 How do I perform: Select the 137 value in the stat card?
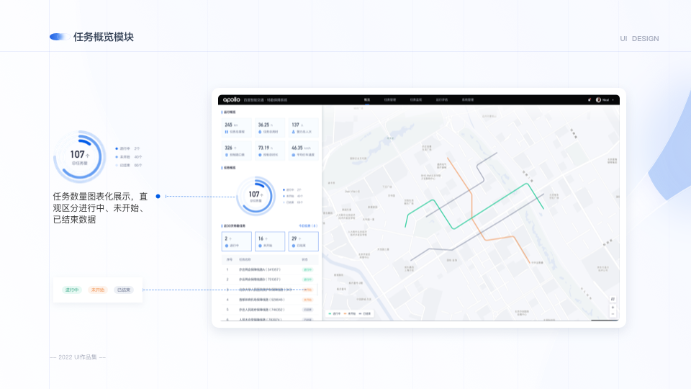pyautogui.click(x=297, y=125)
